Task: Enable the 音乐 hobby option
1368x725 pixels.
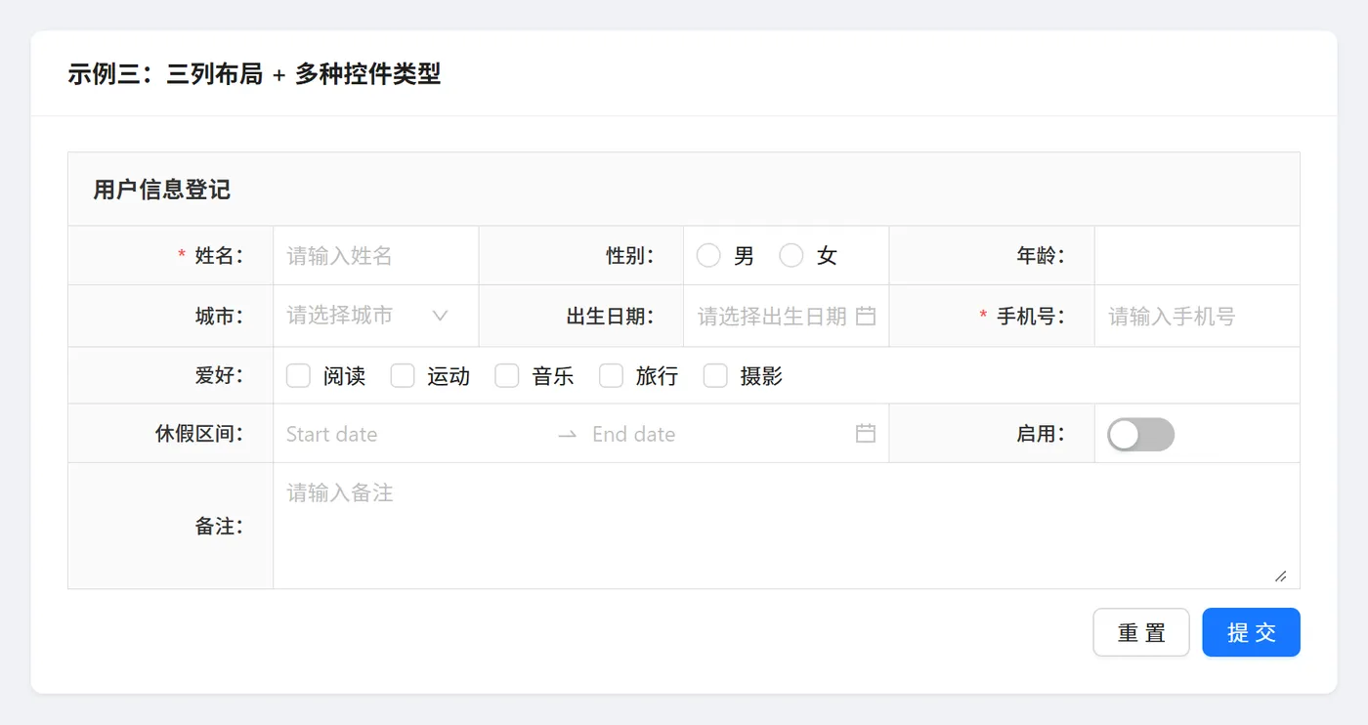Action: tap(506, 376)
